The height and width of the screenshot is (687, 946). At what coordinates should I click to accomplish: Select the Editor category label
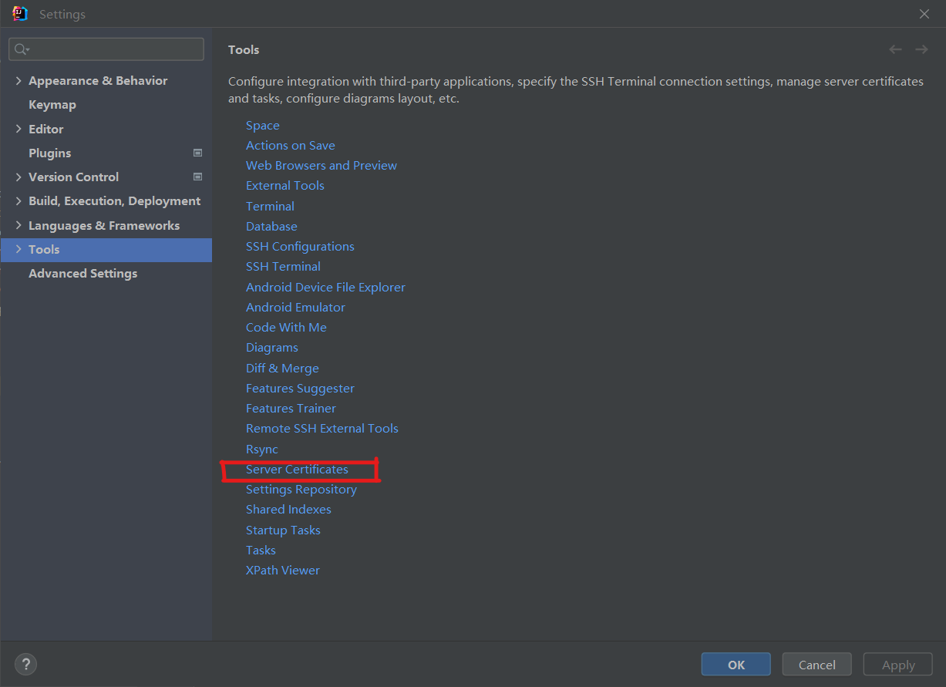point(46,129)
